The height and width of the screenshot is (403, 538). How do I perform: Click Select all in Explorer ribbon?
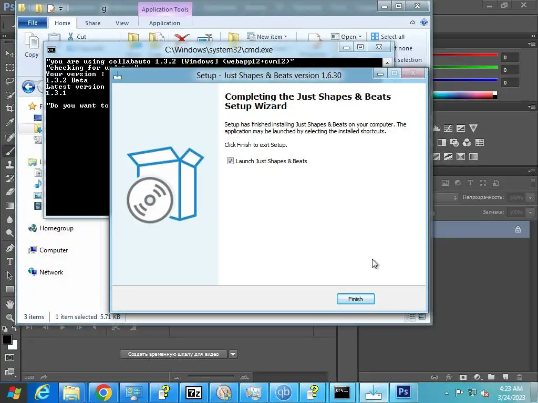tap(388, 37)
